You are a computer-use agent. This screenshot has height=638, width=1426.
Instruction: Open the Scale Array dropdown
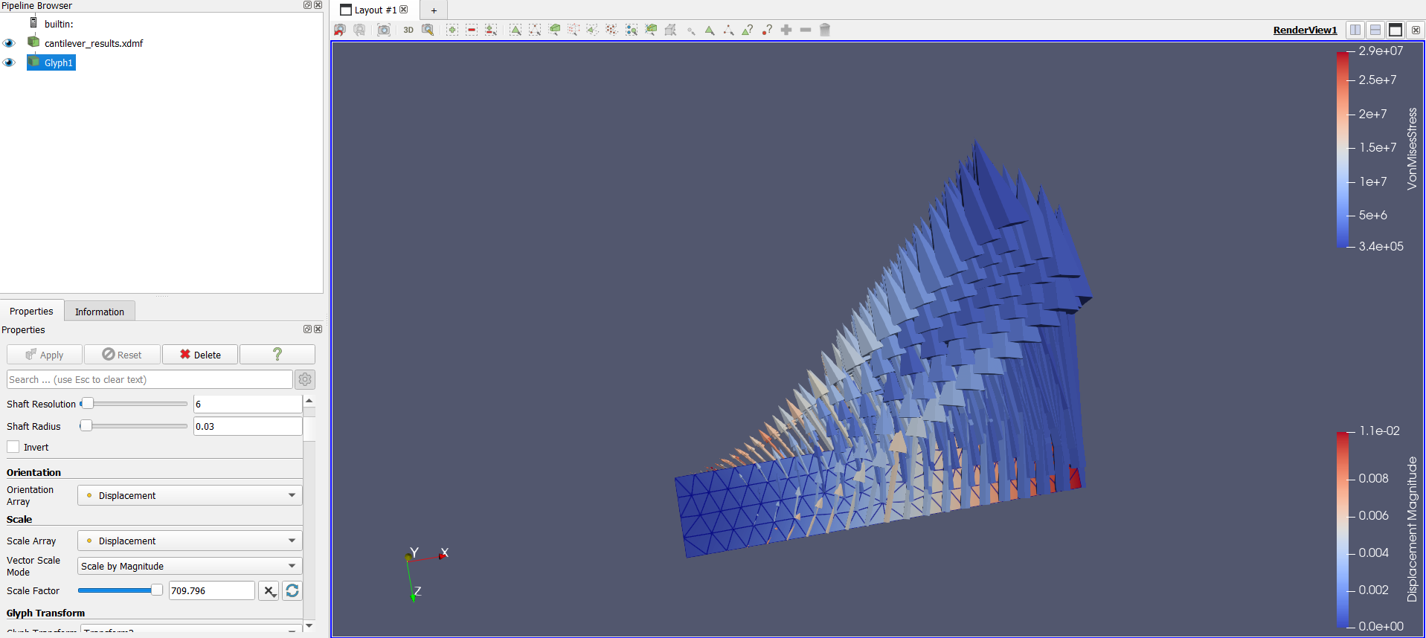tap(190, 541)
